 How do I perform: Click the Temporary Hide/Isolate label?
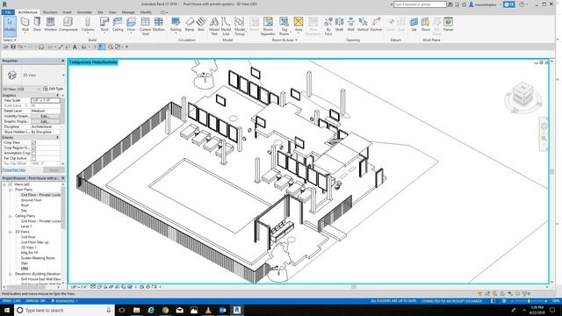[93, 62]
